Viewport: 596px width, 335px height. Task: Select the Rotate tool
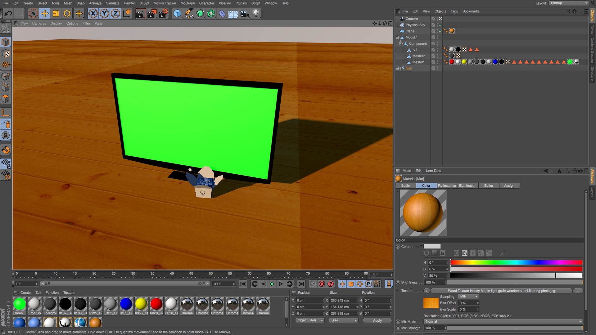[67, 13]
